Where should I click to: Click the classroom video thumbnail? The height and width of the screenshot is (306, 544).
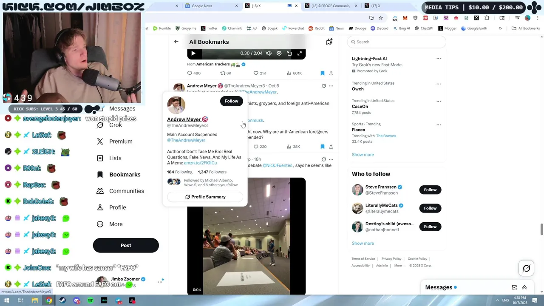click(x=246, y=236)
